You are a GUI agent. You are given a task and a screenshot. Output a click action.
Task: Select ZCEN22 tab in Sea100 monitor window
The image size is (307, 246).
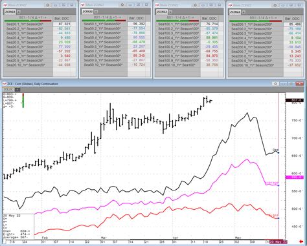click(x=162, y=12)
